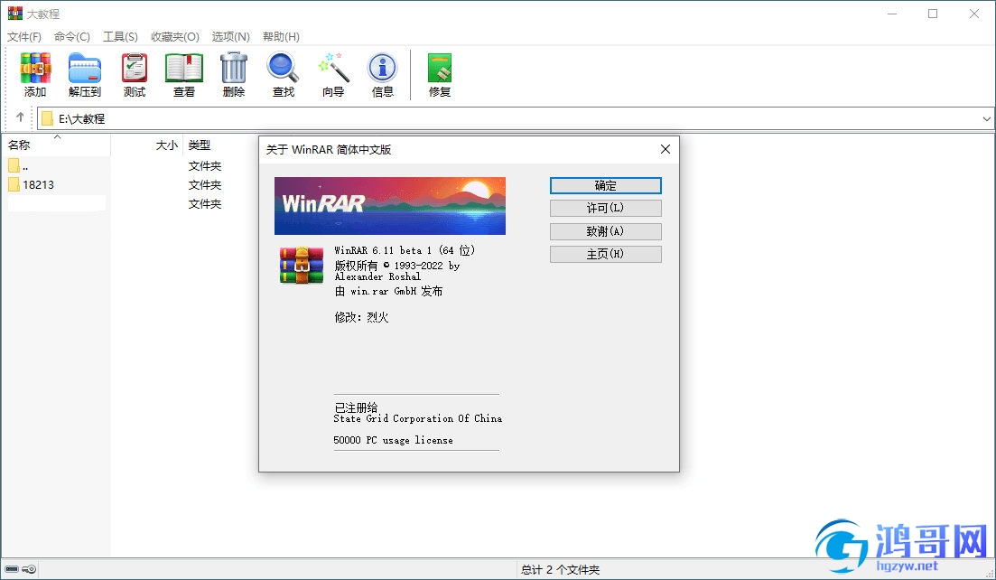Click the key icon in the status bar
Viewport: 996px width, 580px height.
(x=29, y=569)
